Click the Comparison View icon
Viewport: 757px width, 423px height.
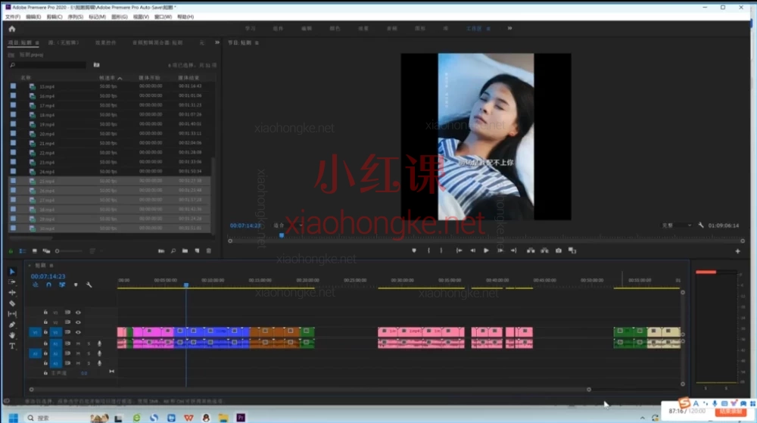click(572, 250)
